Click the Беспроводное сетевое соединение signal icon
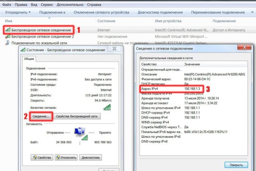The height and width of the screenshot is (171, 256). coord(7,30)
